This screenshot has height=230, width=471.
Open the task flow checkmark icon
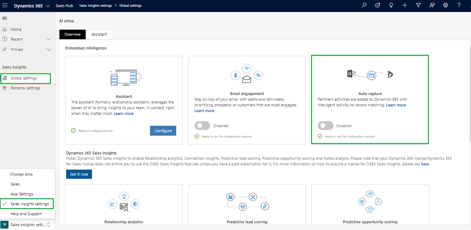378,5
